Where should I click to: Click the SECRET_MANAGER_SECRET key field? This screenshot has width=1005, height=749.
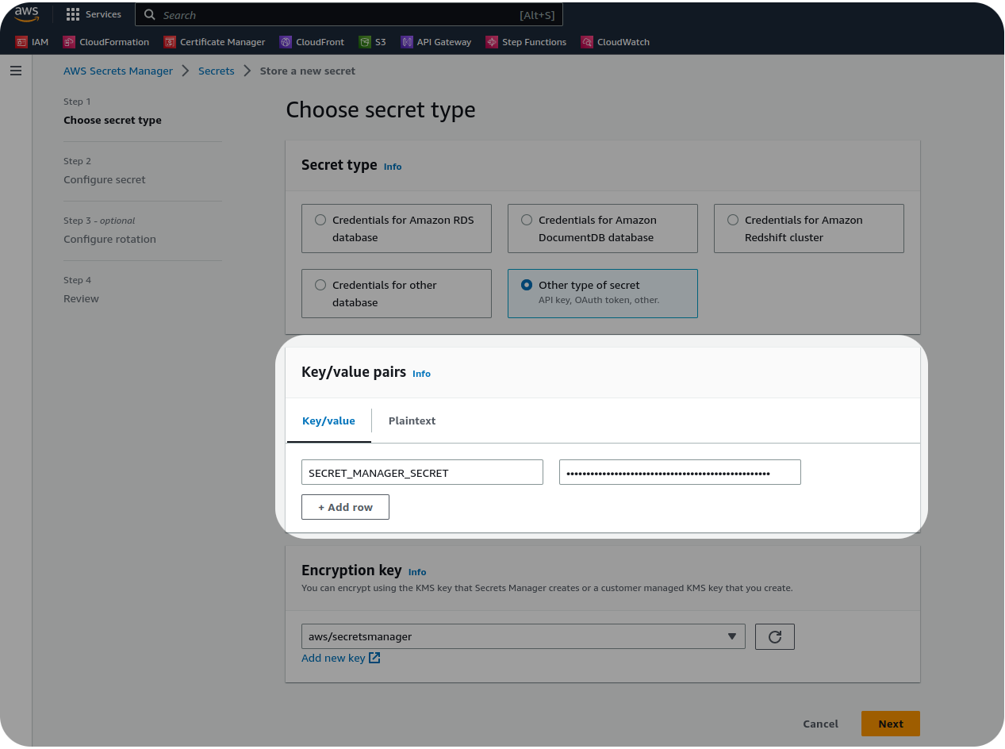coord(422,472)
